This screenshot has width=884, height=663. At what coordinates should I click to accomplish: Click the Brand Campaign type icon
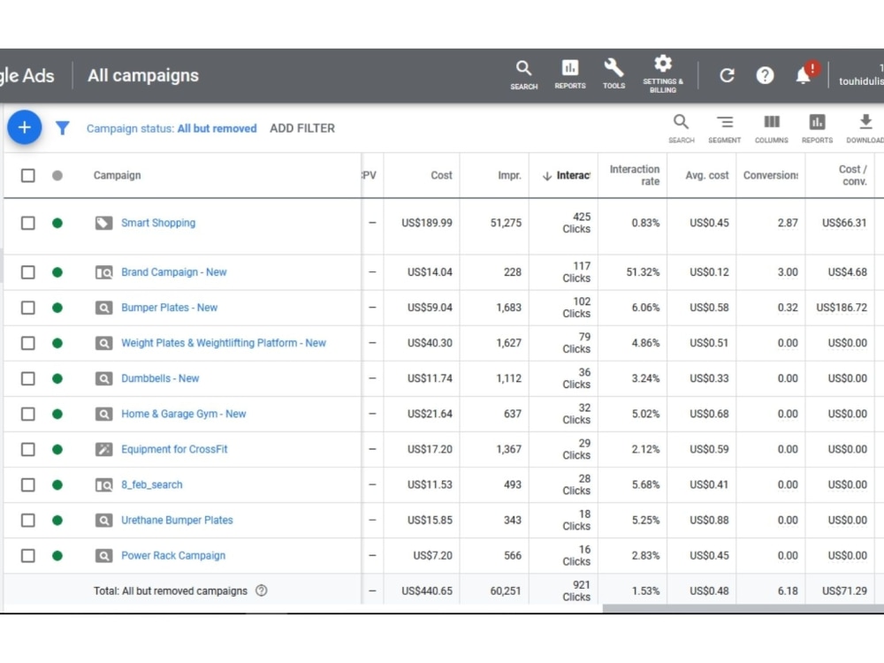tap(103, 273)
